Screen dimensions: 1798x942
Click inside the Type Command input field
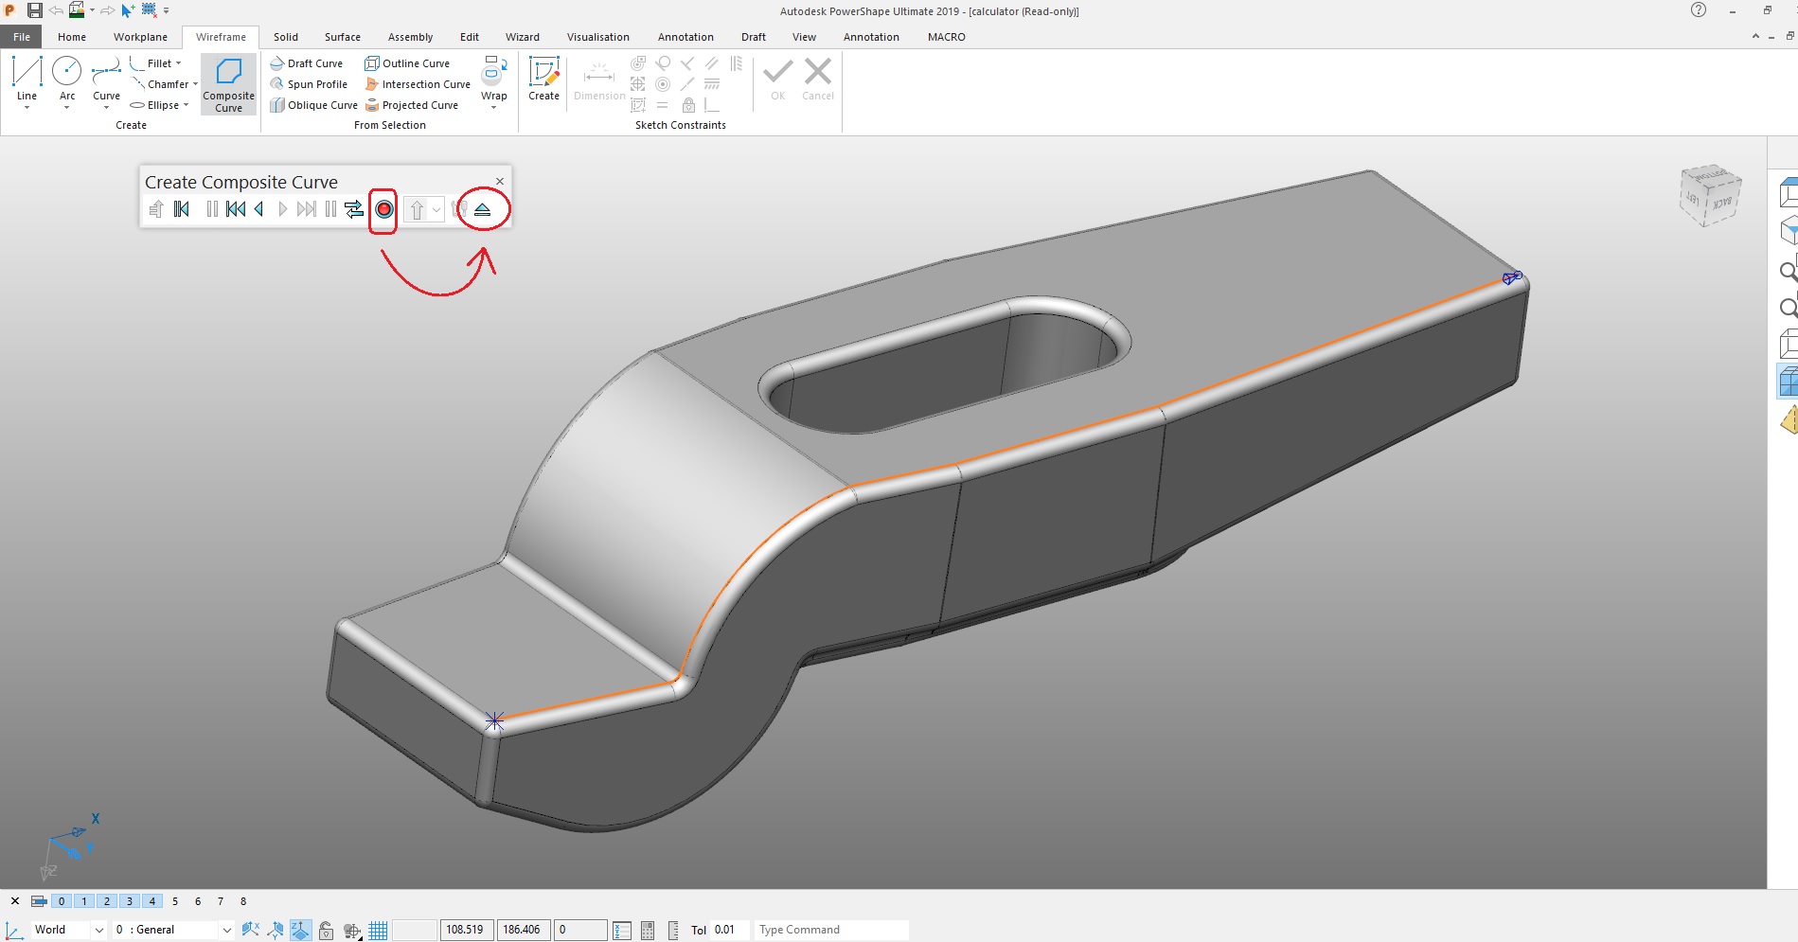(830, 930)
